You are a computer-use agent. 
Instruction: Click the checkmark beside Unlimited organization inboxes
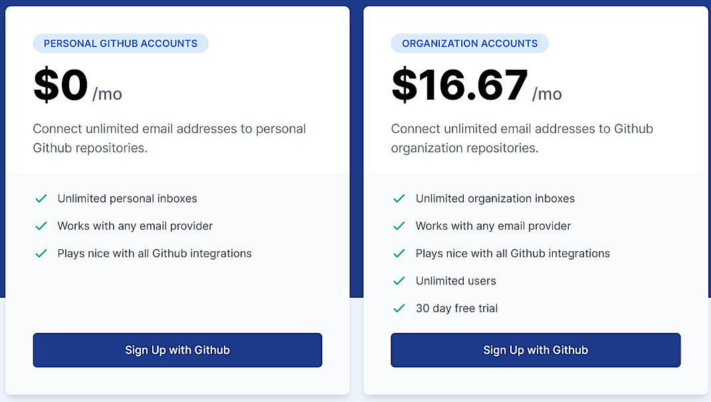(399, 198)
